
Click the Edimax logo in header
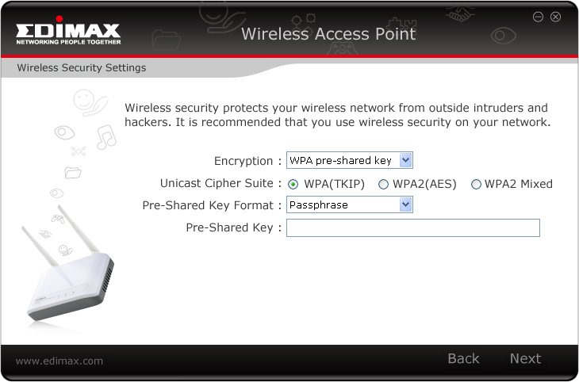click(x=68, y=30)
